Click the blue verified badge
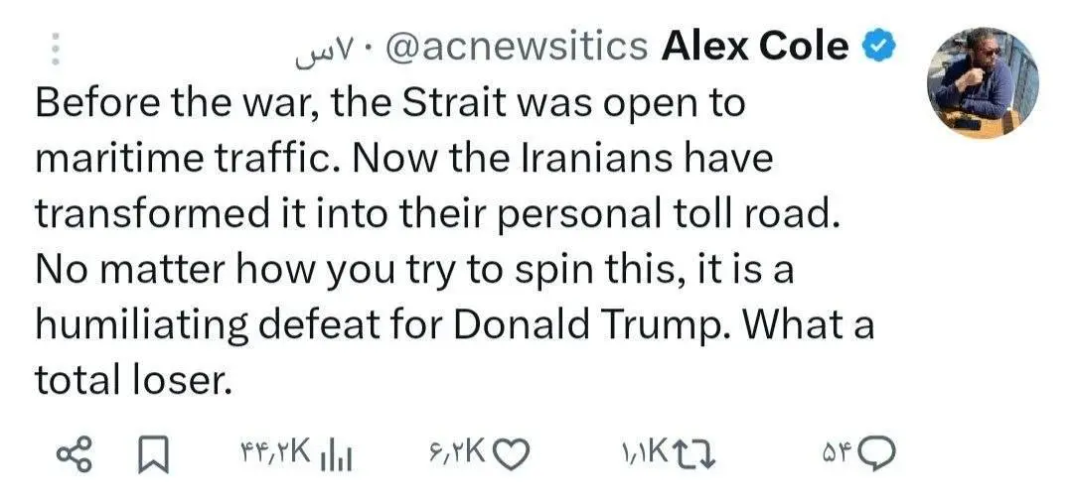The image size is (1073, 500). click(x=877, y=46)
